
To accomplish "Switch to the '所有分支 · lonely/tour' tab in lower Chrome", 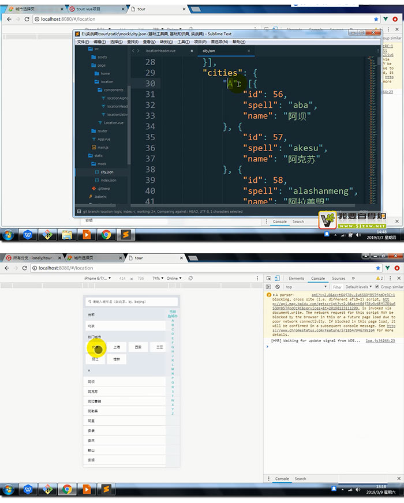I will click(x=32, y=258).
